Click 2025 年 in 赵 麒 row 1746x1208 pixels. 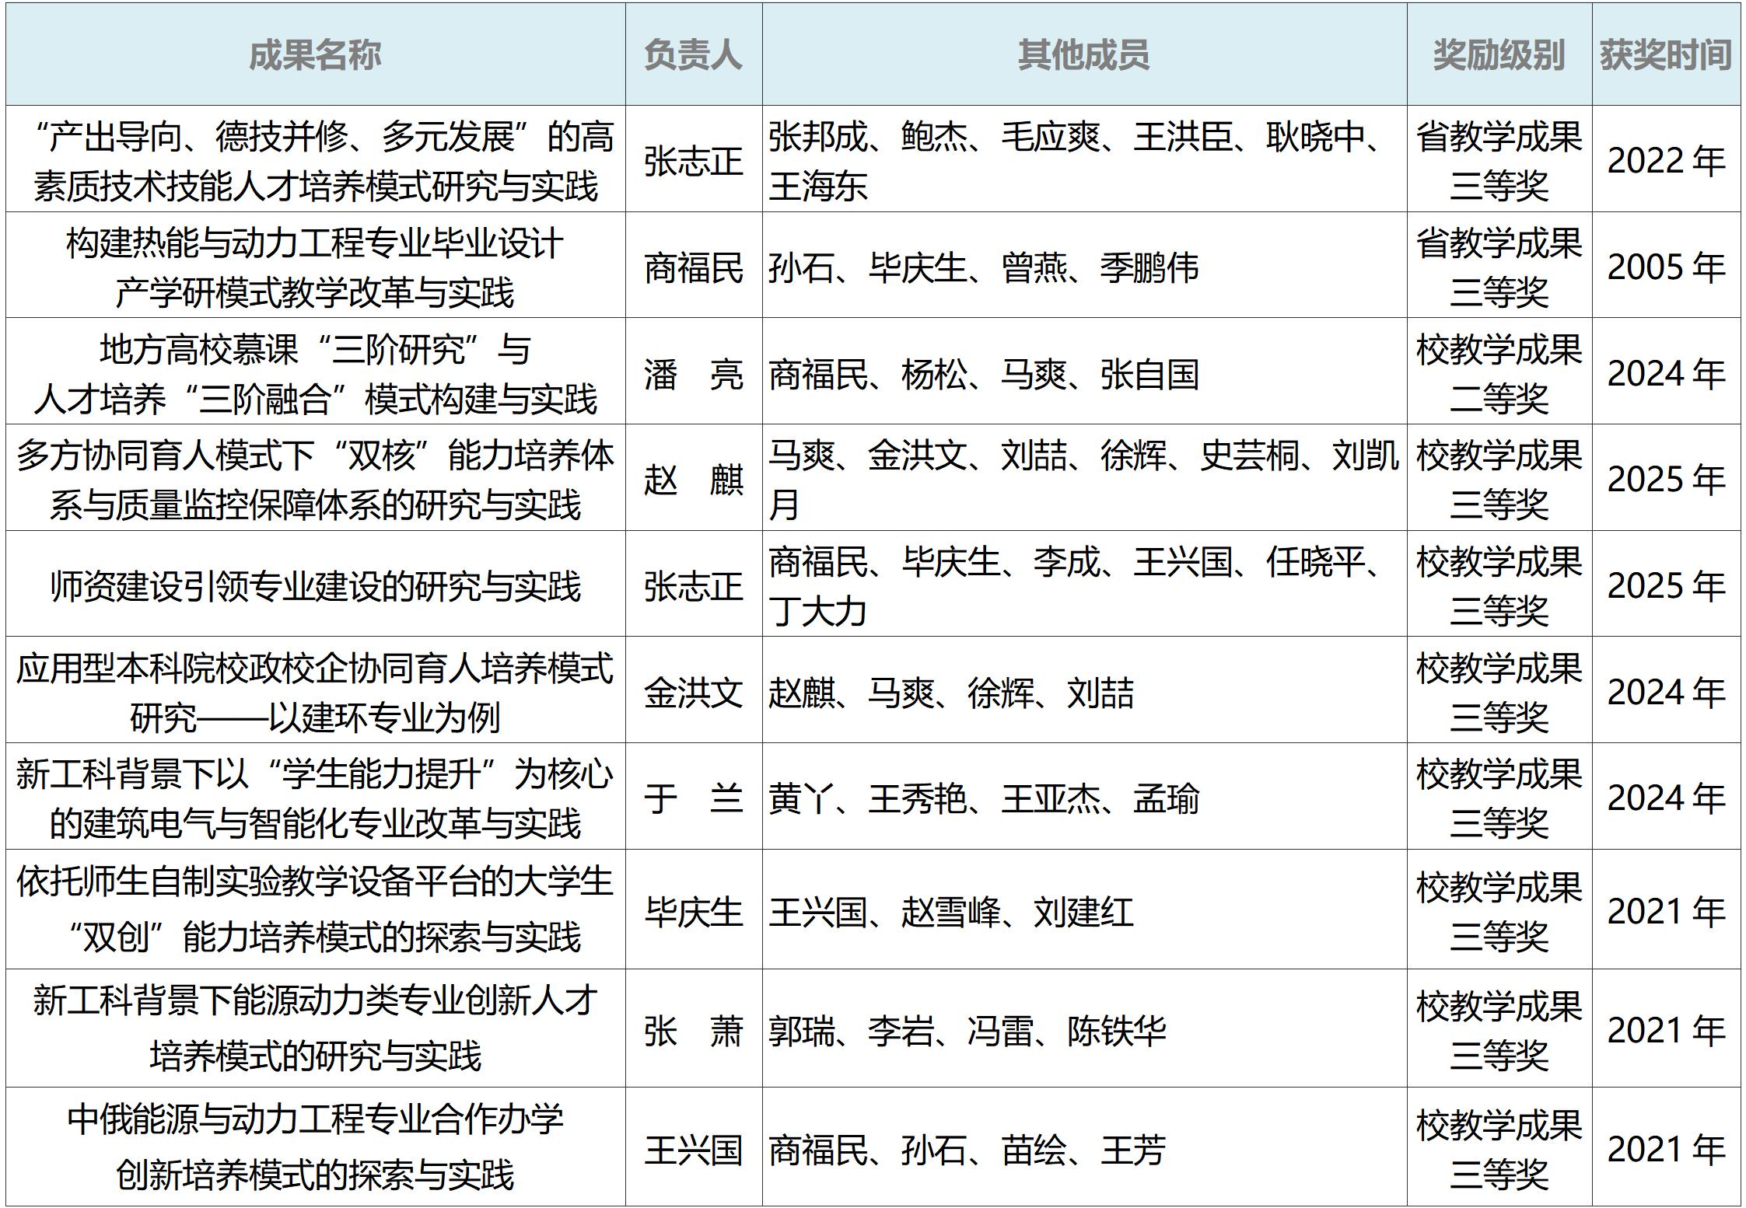[1666, 480]
